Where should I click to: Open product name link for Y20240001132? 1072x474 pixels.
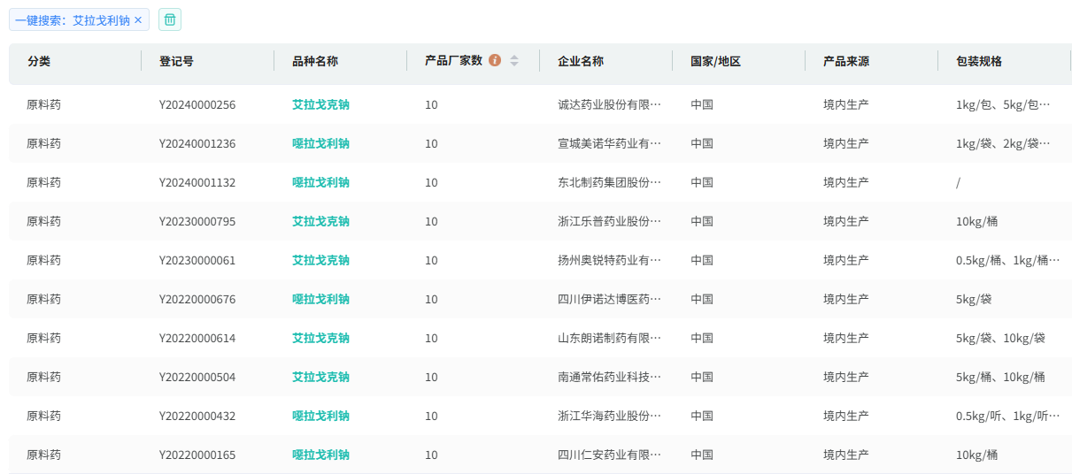point(320,182)
